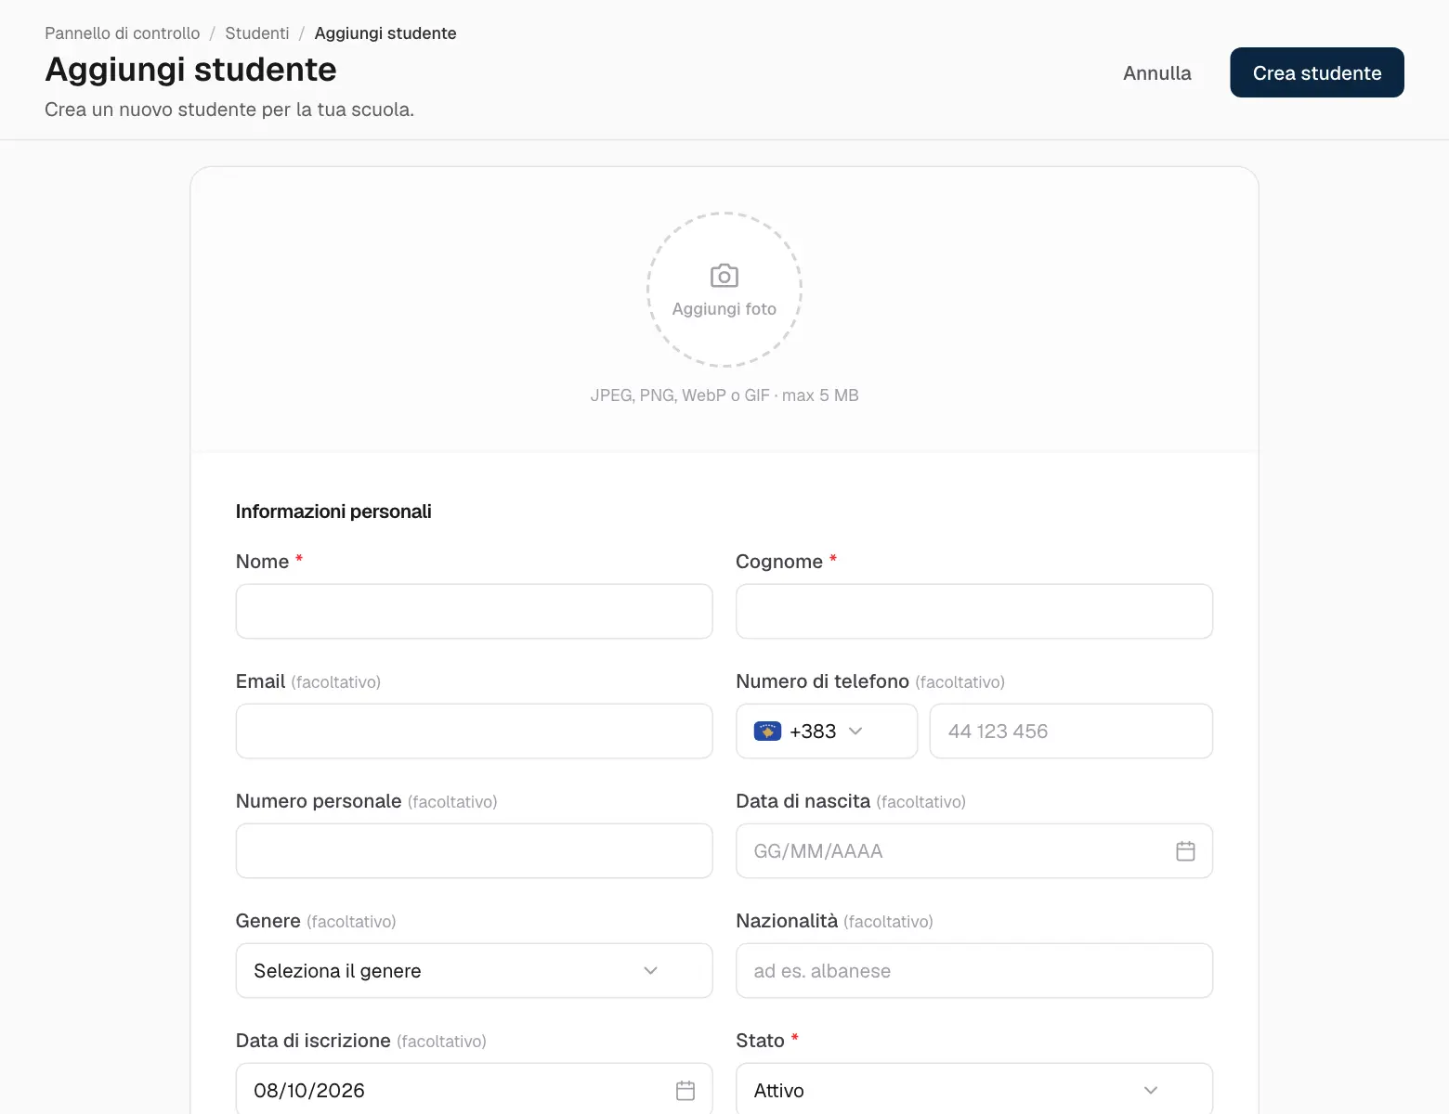
Task: Click the Kosovo flag icon in phone field
Action: coord(767,732)
